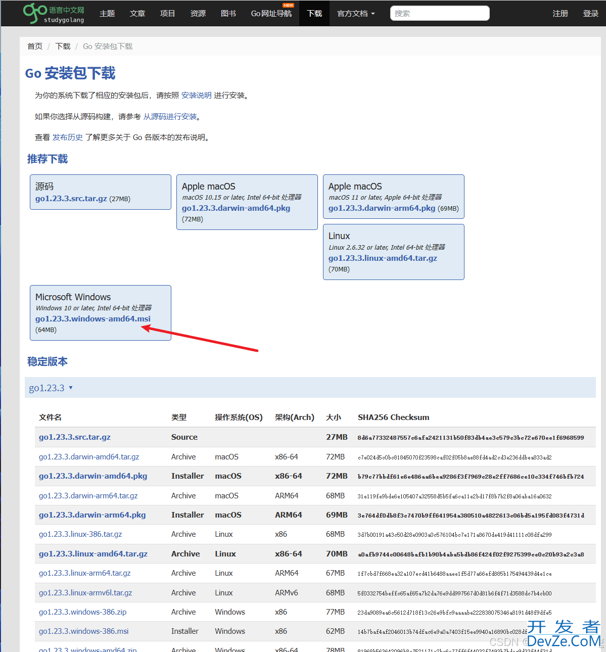Select the 操作系统(OS) column header
Image resolution: width=606 pixels, height=652 pixels.
click(x=239, y=417)
